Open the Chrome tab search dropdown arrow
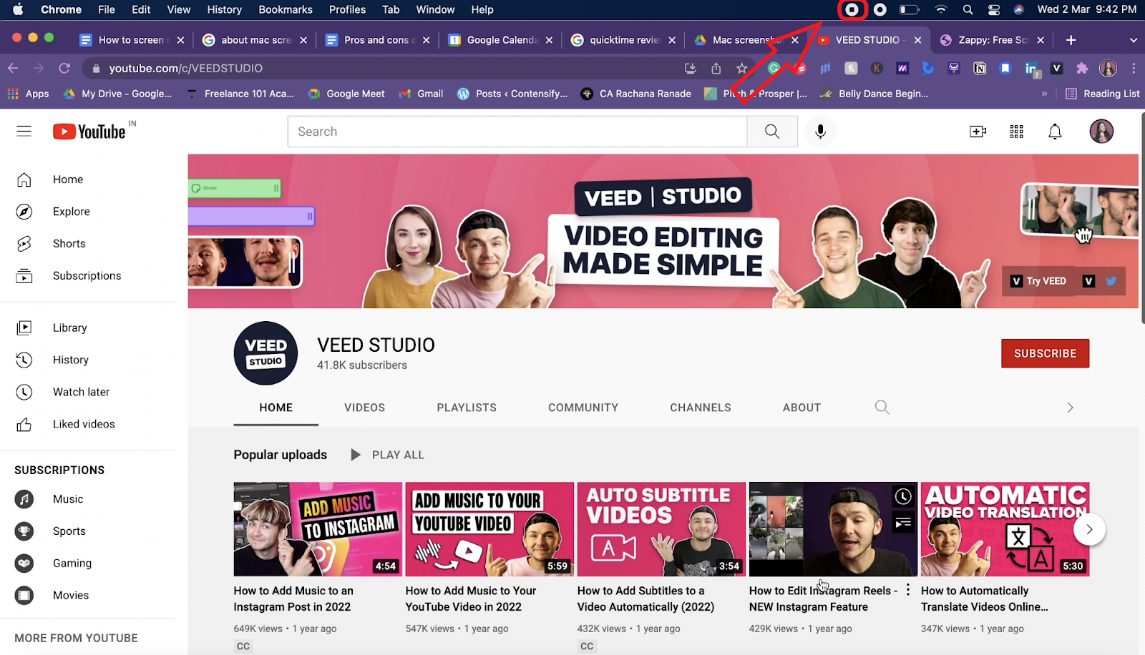The width and height of the screenshot is (1145, 655). [x=1134, y=40]
